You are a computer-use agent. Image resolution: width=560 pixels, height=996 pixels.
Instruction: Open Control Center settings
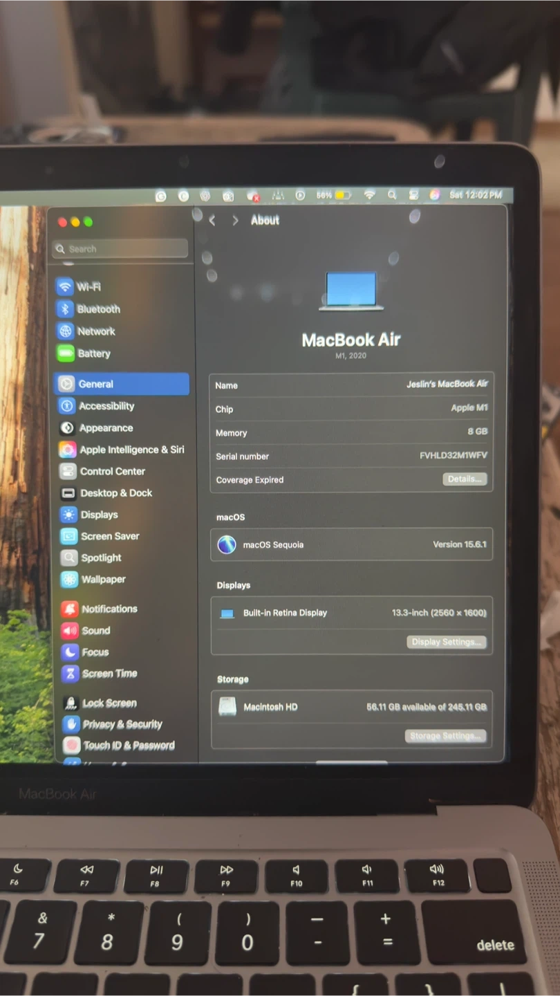point(112,471)
